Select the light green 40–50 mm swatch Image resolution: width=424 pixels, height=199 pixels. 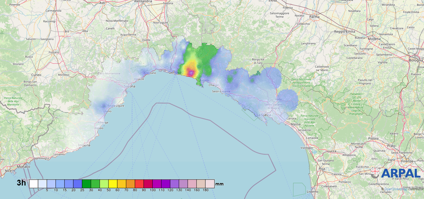[x=104, y=183]
